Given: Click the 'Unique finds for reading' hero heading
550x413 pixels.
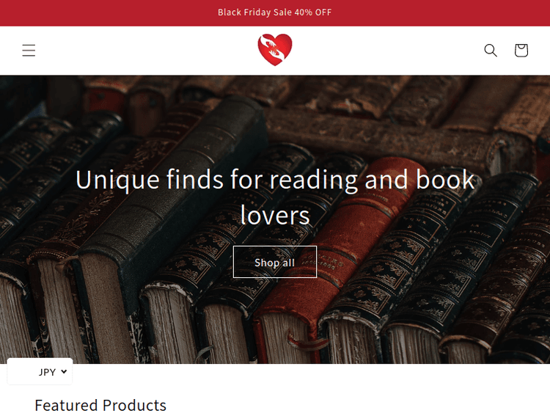Looking at the screenshot, I should click(x=275, y=197).
